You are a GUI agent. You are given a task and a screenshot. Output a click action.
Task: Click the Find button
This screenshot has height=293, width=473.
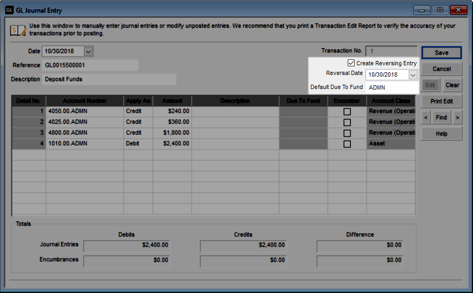click(x=441, y=117)
